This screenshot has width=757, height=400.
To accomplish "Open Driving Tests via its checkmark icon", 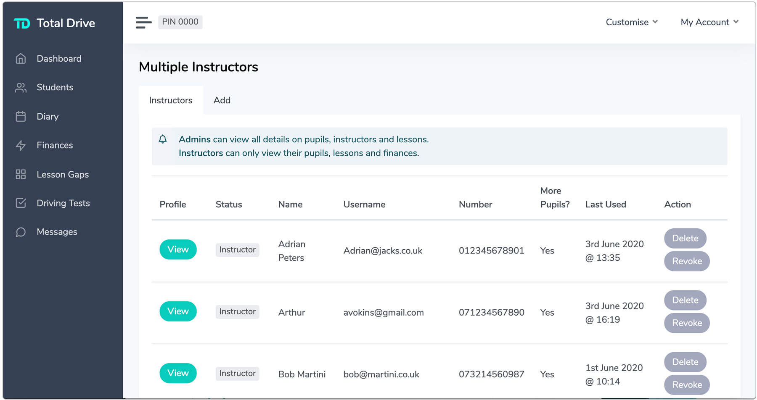I will pos(20,203).
